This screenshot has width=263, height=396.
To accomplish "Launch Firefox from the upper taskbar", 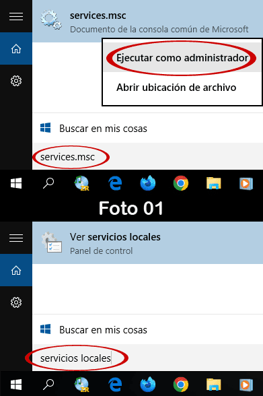I will pyautogui.click(x=148, y=183).
